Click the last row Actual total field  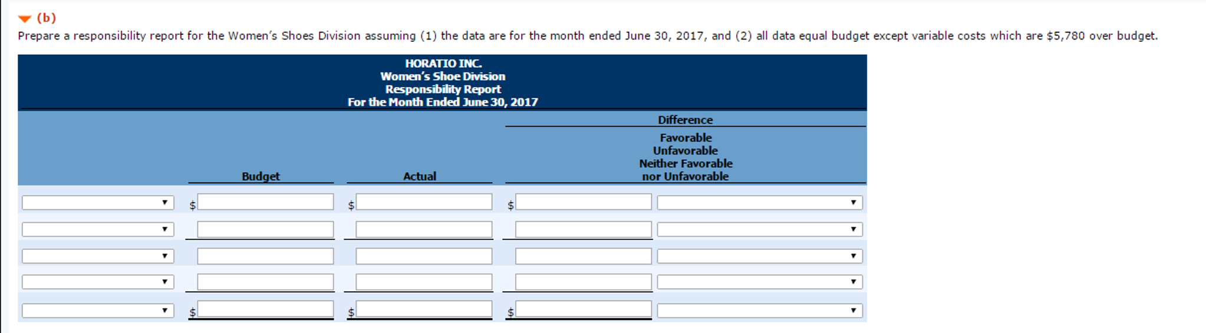pyautogui.click(x=424, y=309)
